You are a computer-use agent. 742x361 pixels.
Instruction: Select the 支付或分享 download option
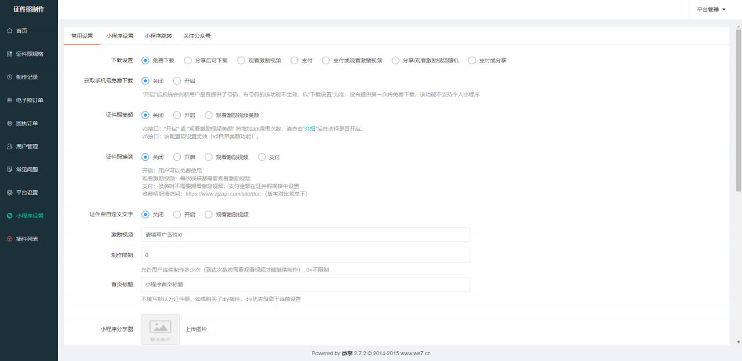pyautogui.click(x=472, y=60)
